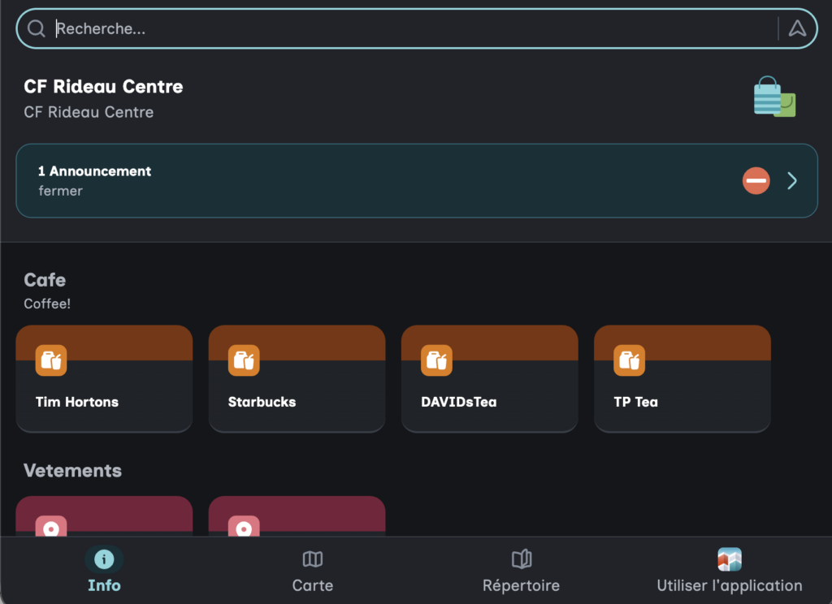
Task: Click the location arrow icon in search bar
Action: [797, 28]
